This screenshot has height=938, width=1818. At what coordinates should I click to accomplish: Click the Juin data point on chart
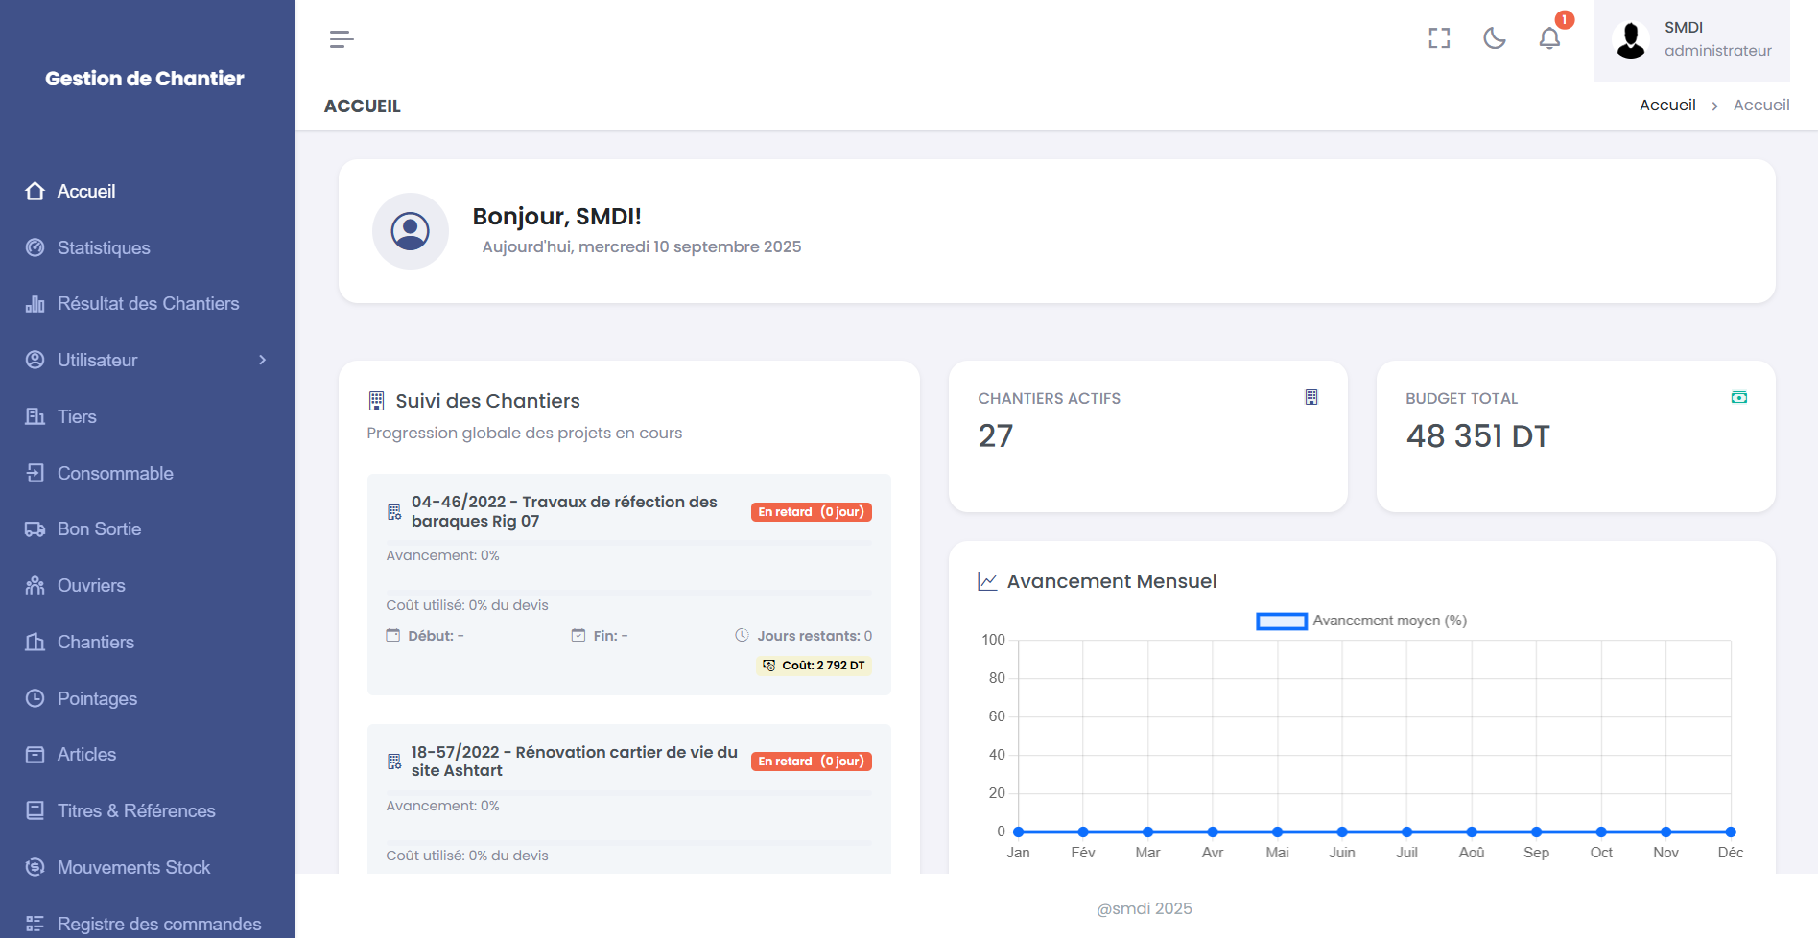tap(1342, 832)
